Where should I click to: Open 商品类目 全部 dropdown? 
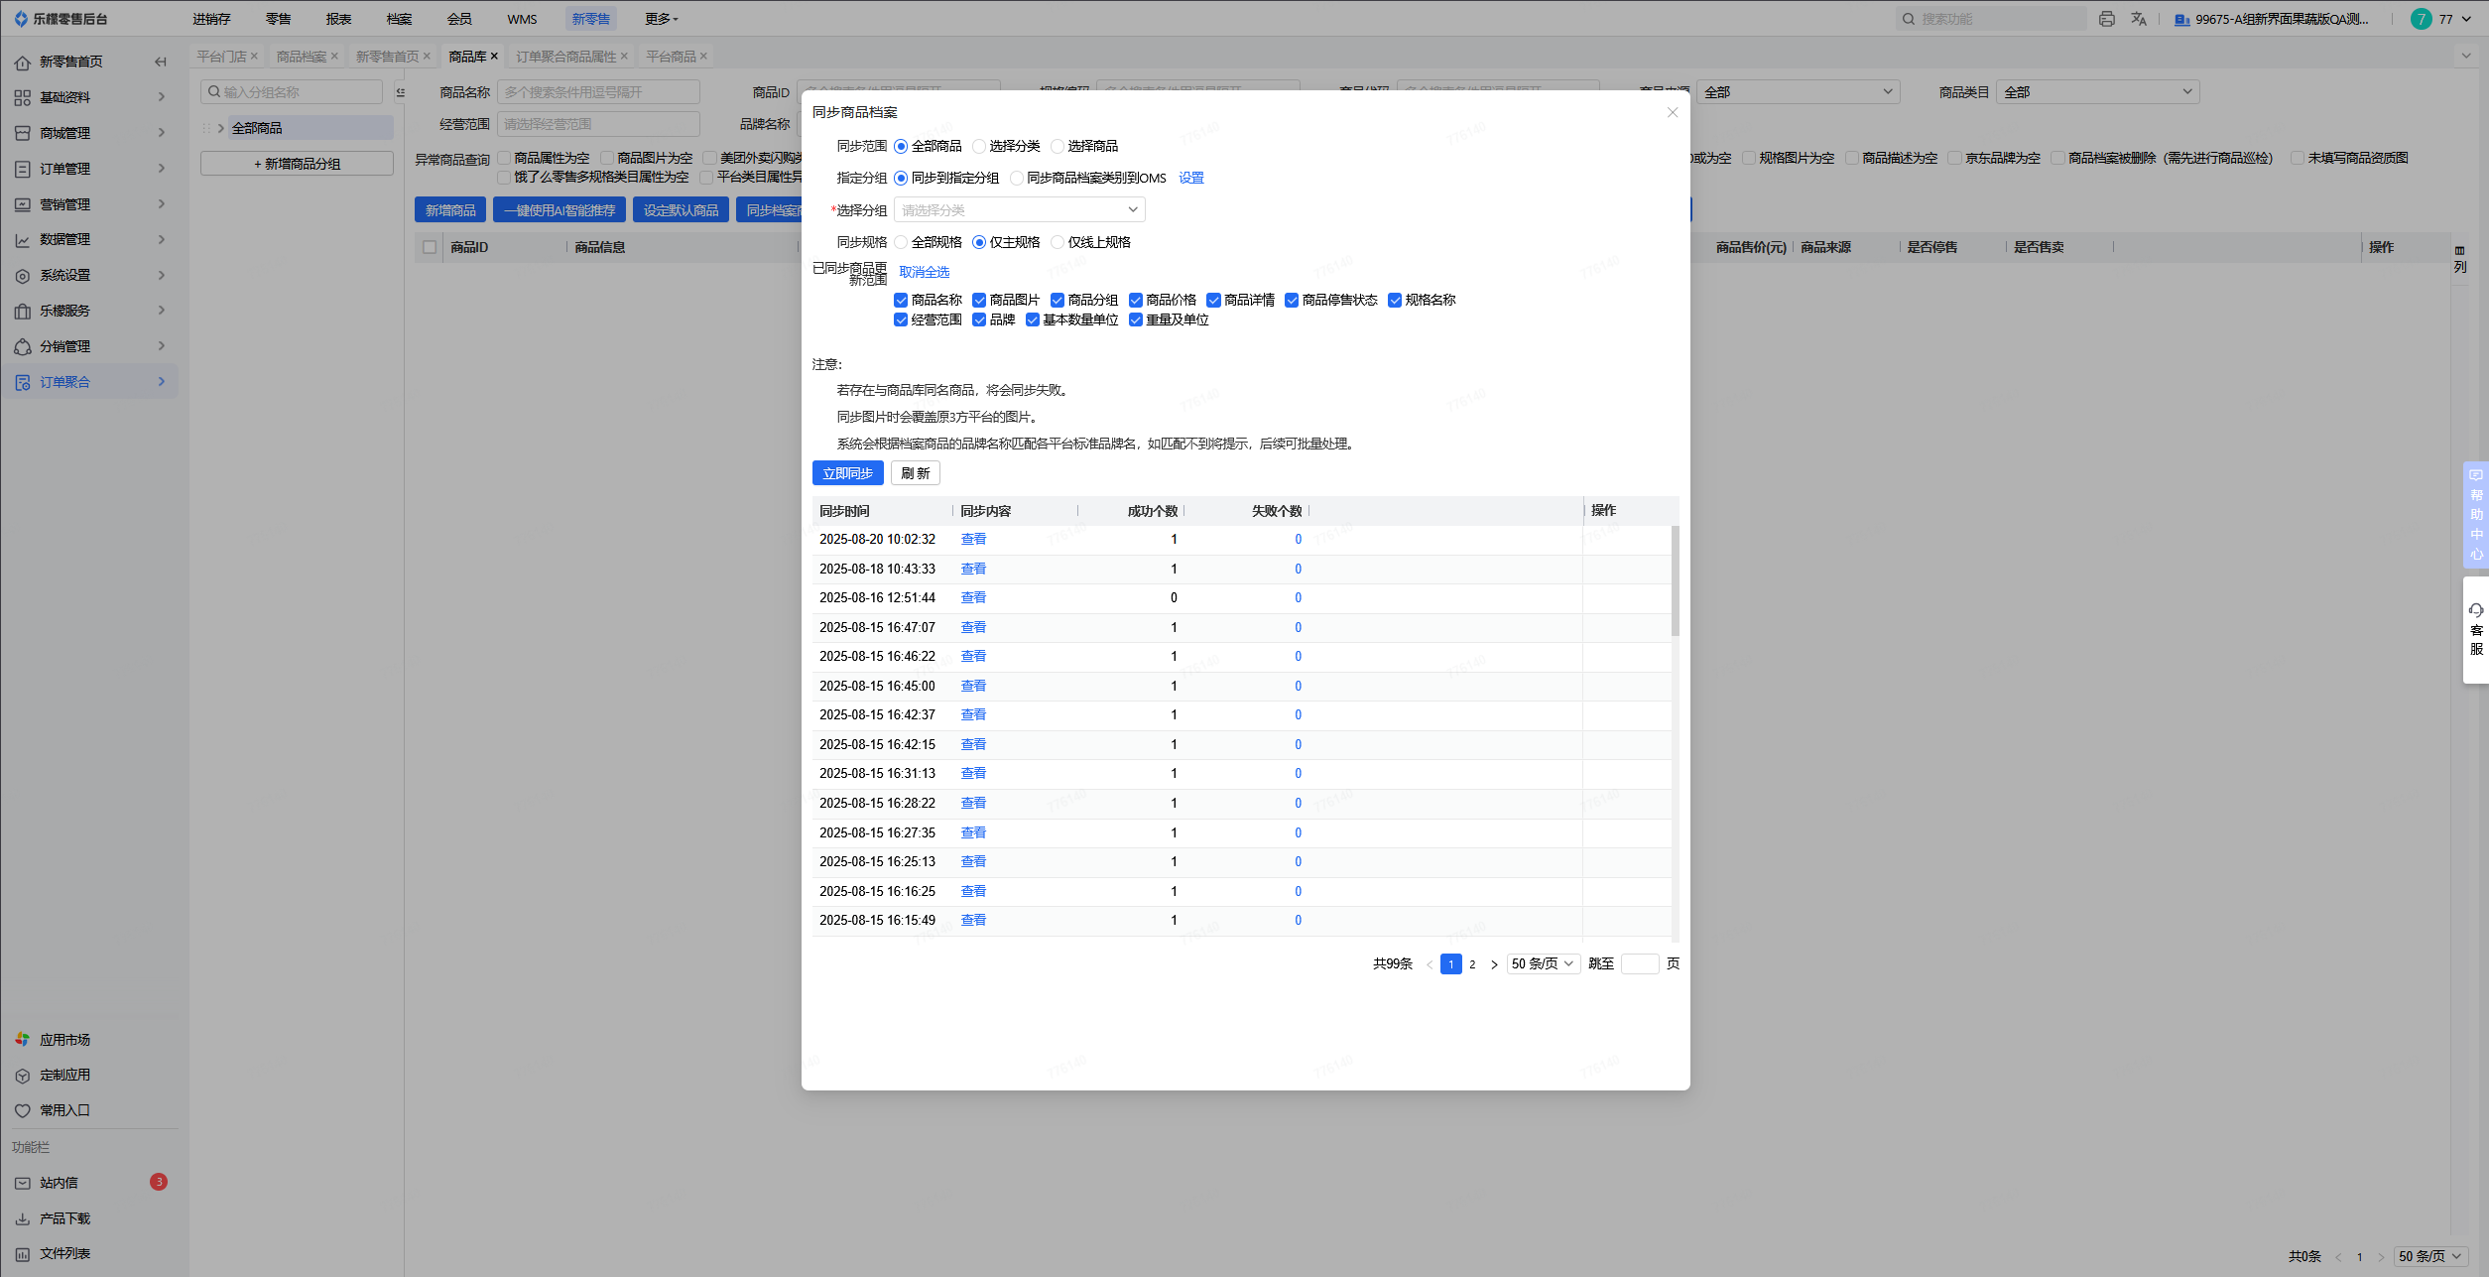click(2097, 92)
